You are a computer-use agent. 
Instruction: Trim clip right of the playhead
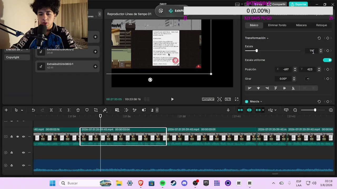[69, 110]
